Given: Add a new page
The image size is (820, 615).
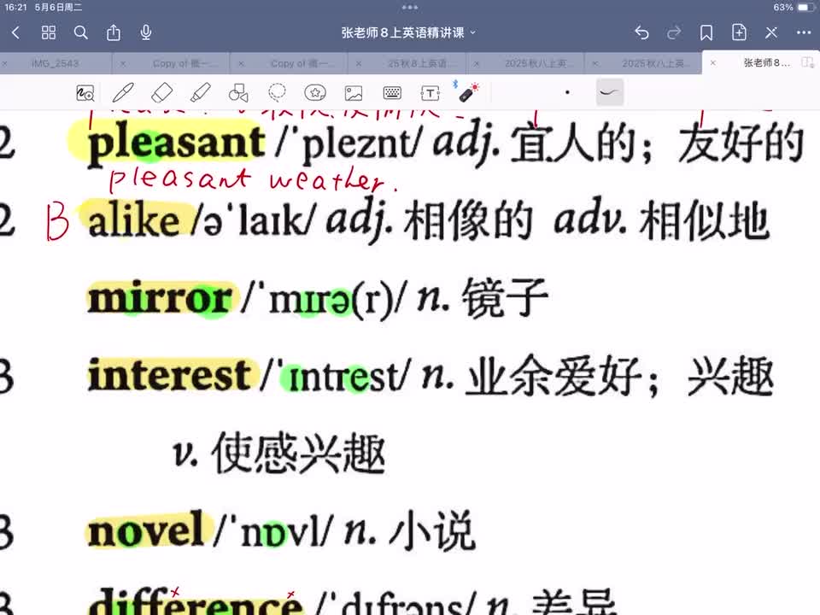Looking at the screenshot, I should pos(739,32).
